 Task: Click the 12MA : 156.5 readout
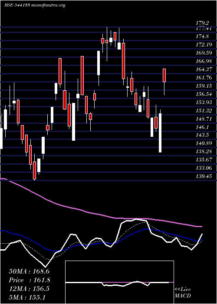coord(29,289)
